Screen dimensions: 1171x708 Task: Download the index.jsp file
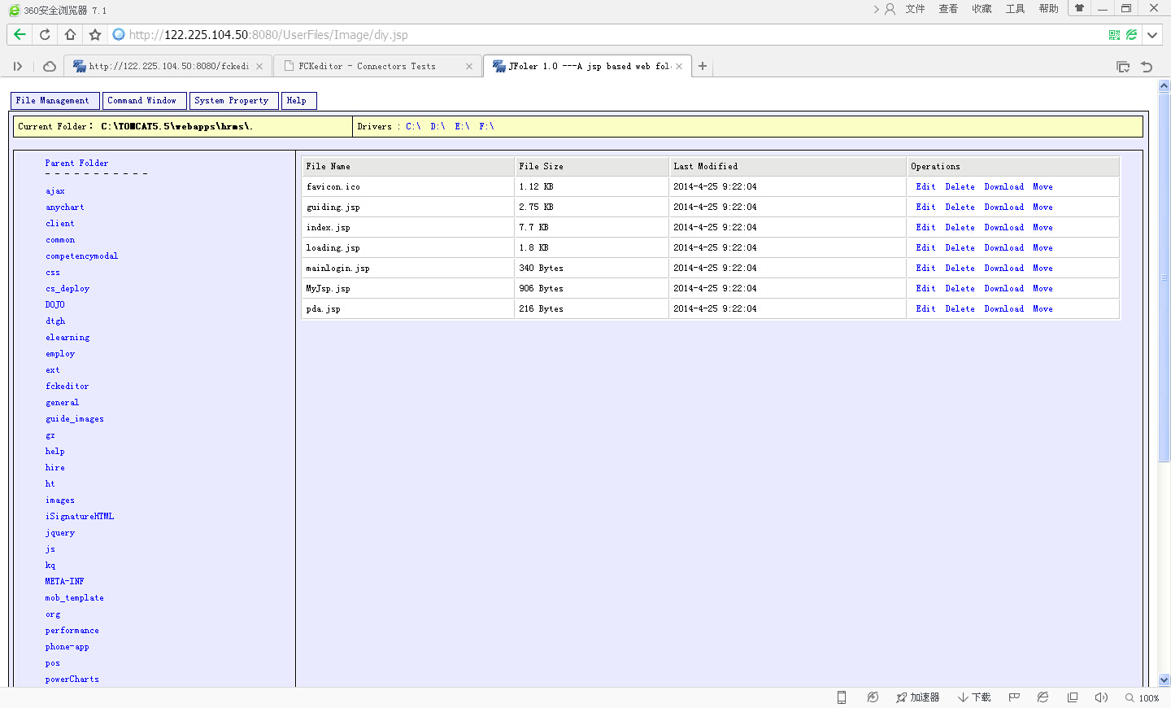point(1004,228)
